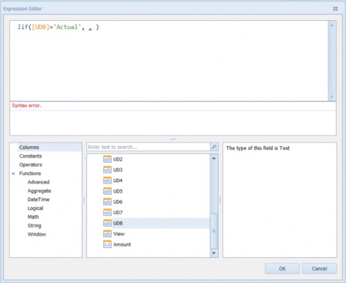Cancel the Expression Editor dialog
This screenshot has height=283, width=346.
click(320, 268)
